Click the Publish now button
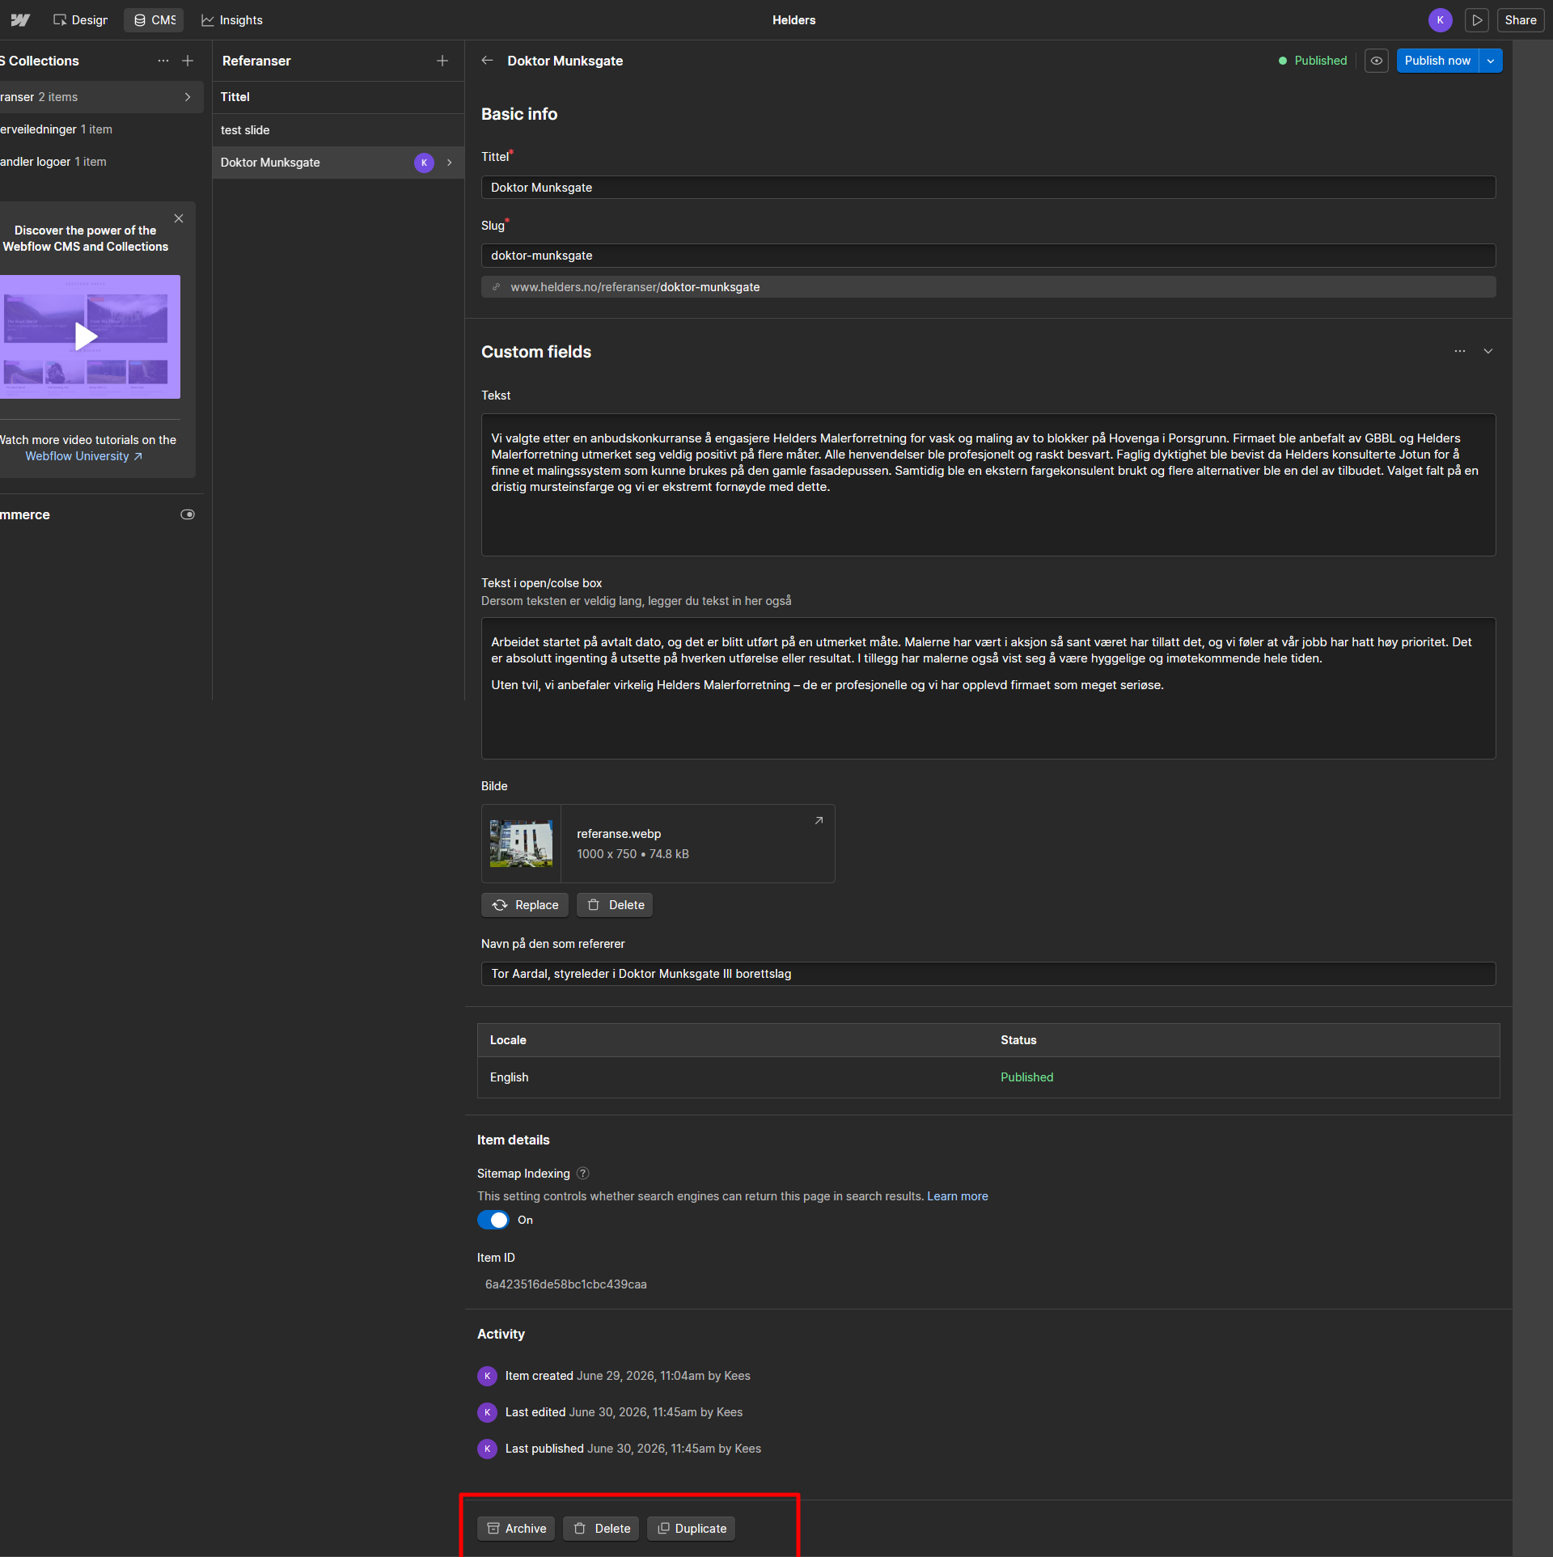 coord(1437,61)
